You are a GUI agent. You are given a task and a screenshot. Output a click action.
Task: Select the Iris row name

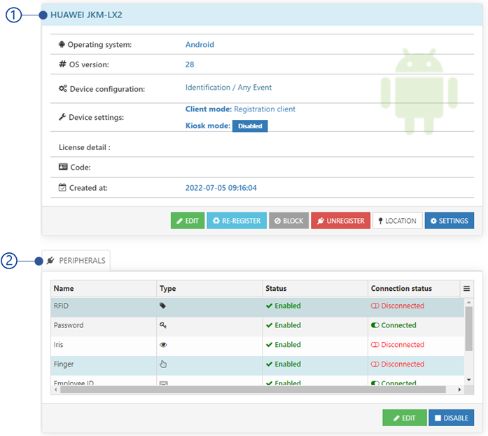pyautogui.click(x=59, y=345)
